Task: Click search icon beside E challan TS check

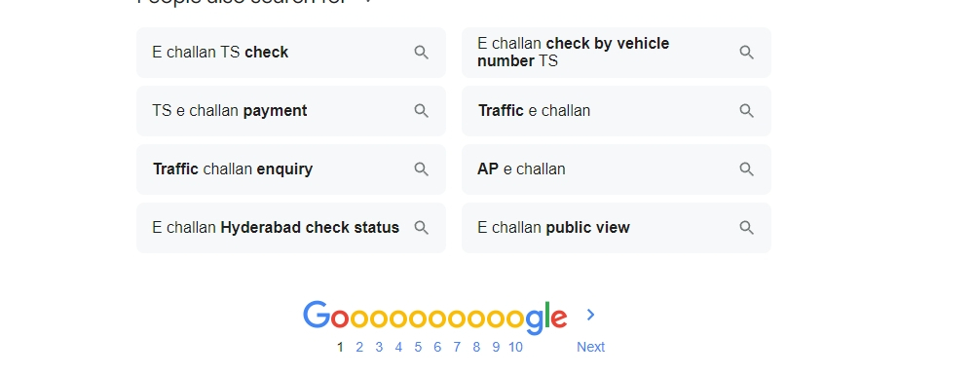Action: coord(421,53)
